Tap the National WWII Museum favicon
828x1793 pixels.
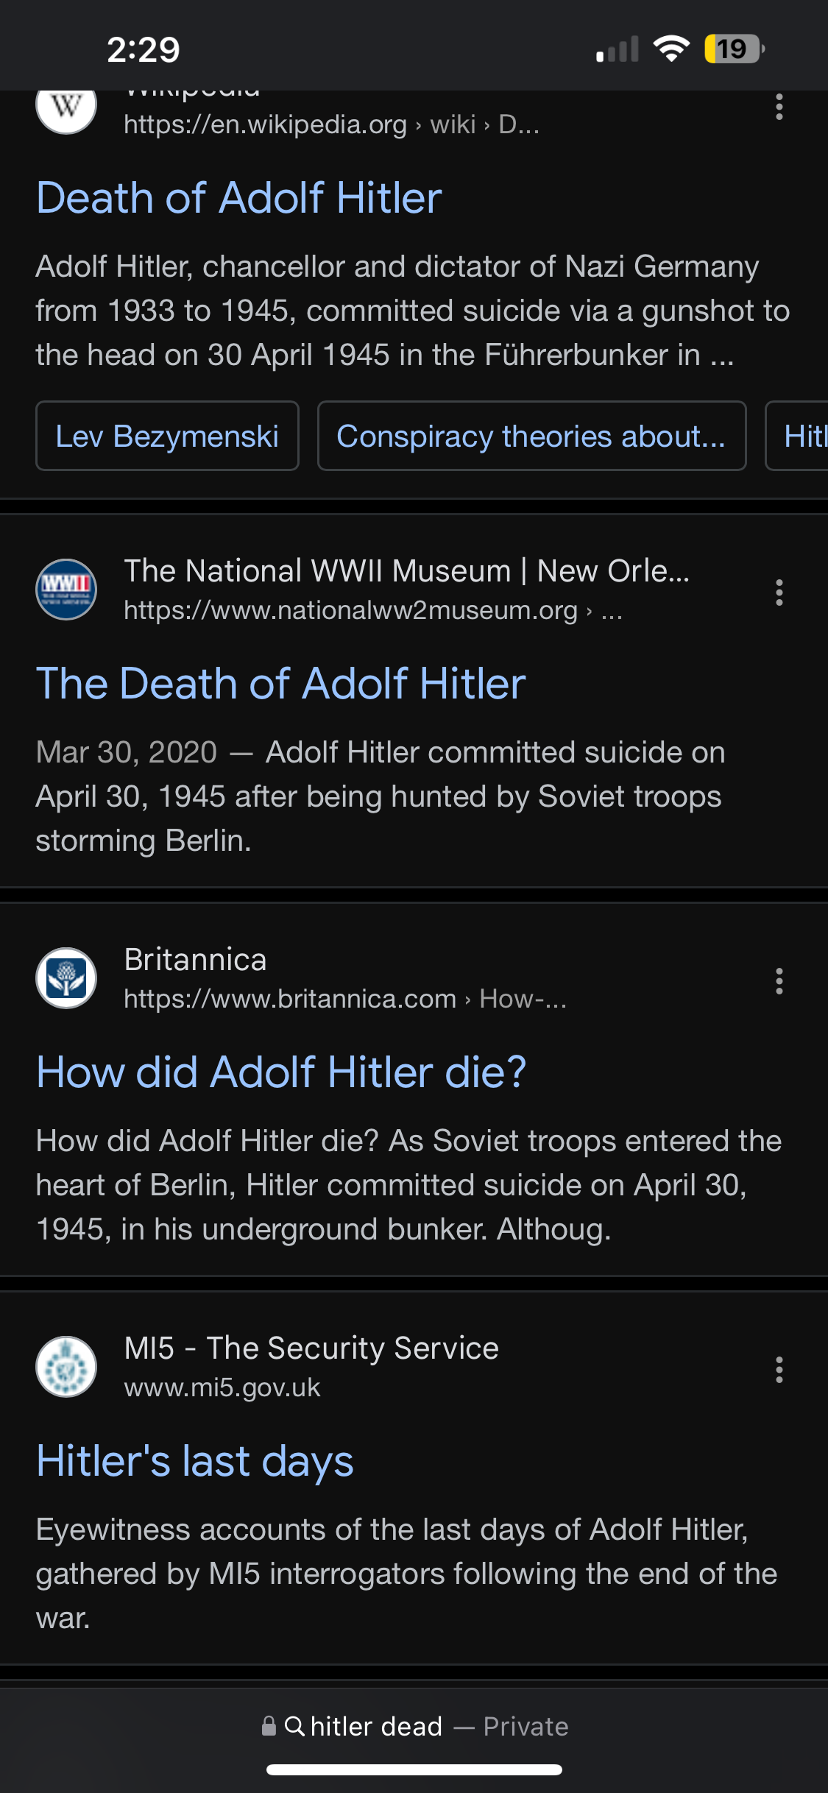[x=66, y=590]
